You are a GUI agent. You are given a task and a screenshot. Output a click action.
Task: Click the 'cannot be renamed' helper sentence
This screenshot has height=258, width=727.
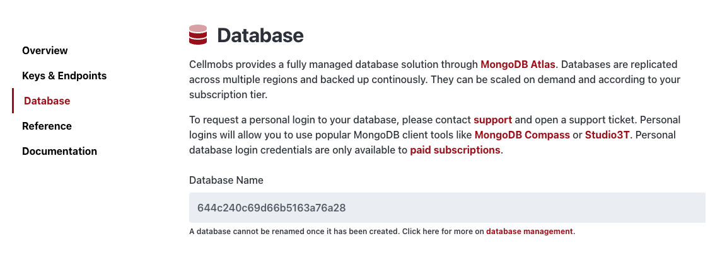pos(294,232)
